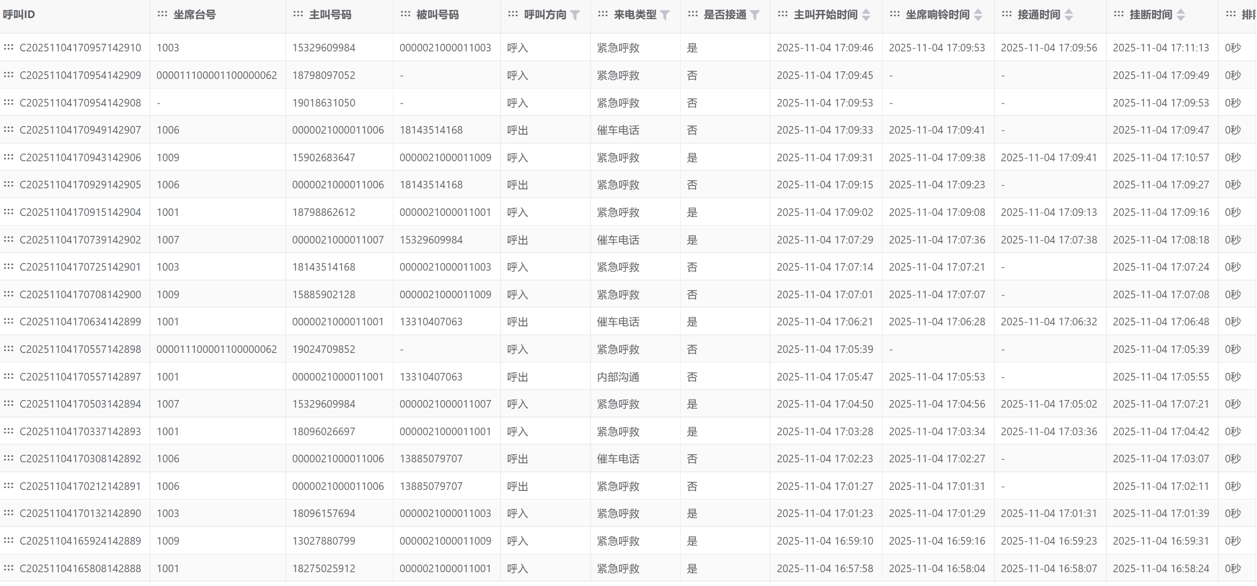Viewport: 1257px width, 586px height.
Task: Click hangup time 2025-11-04 16:59:31
Action: [1161, 541]
